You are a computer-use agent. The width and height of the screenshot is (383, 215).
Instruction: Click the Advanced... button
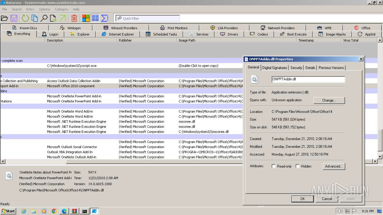pos(334,166)
